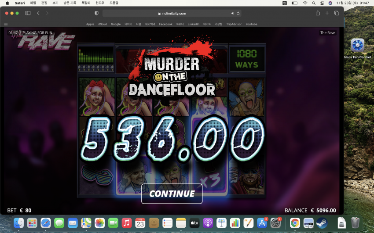Screen dimensions: 374x233
Task: Open the Facebook bookmark link
Action: click(x=165, y=24)
